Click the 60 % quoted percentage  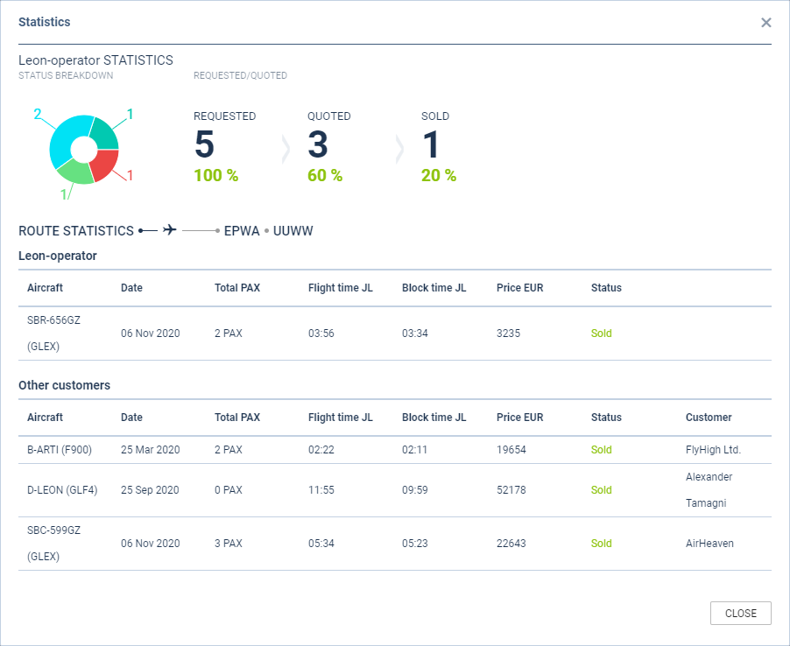[x=325, y=175]
